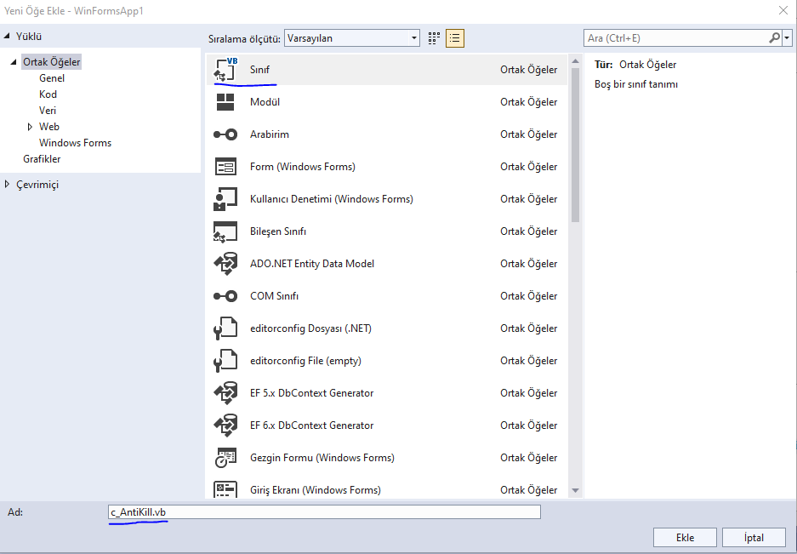797x554 pixels.
Task: Select the Genel category
Action: tap(52, 77)
